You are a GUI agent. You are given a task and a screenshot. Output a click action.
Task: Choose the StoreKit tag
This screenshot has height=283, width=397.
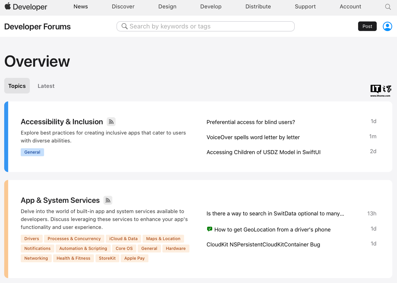[107, 258]
